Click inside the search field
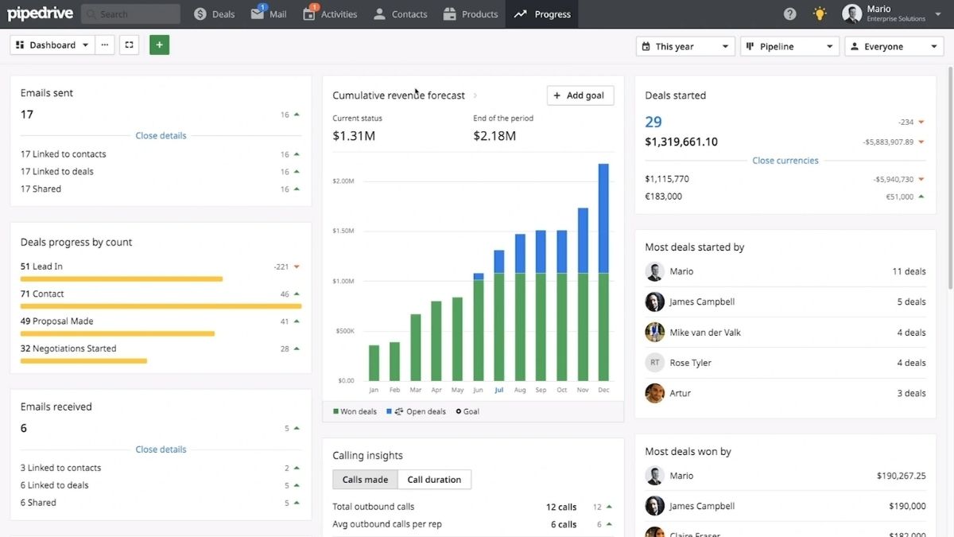The height and width of the screenshot is (537, 954). click(130, 14)
